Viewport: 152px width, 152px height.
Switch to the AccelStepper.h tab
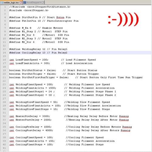click(34, 2)
